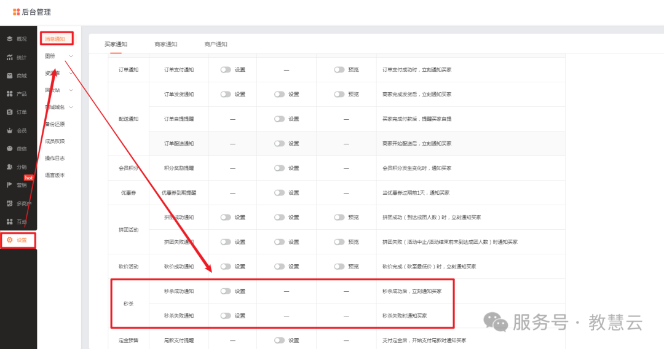Expand the 回收站 submenu arrow
The height and width of the screenshot is (349, 664).
tap(71, 90)
